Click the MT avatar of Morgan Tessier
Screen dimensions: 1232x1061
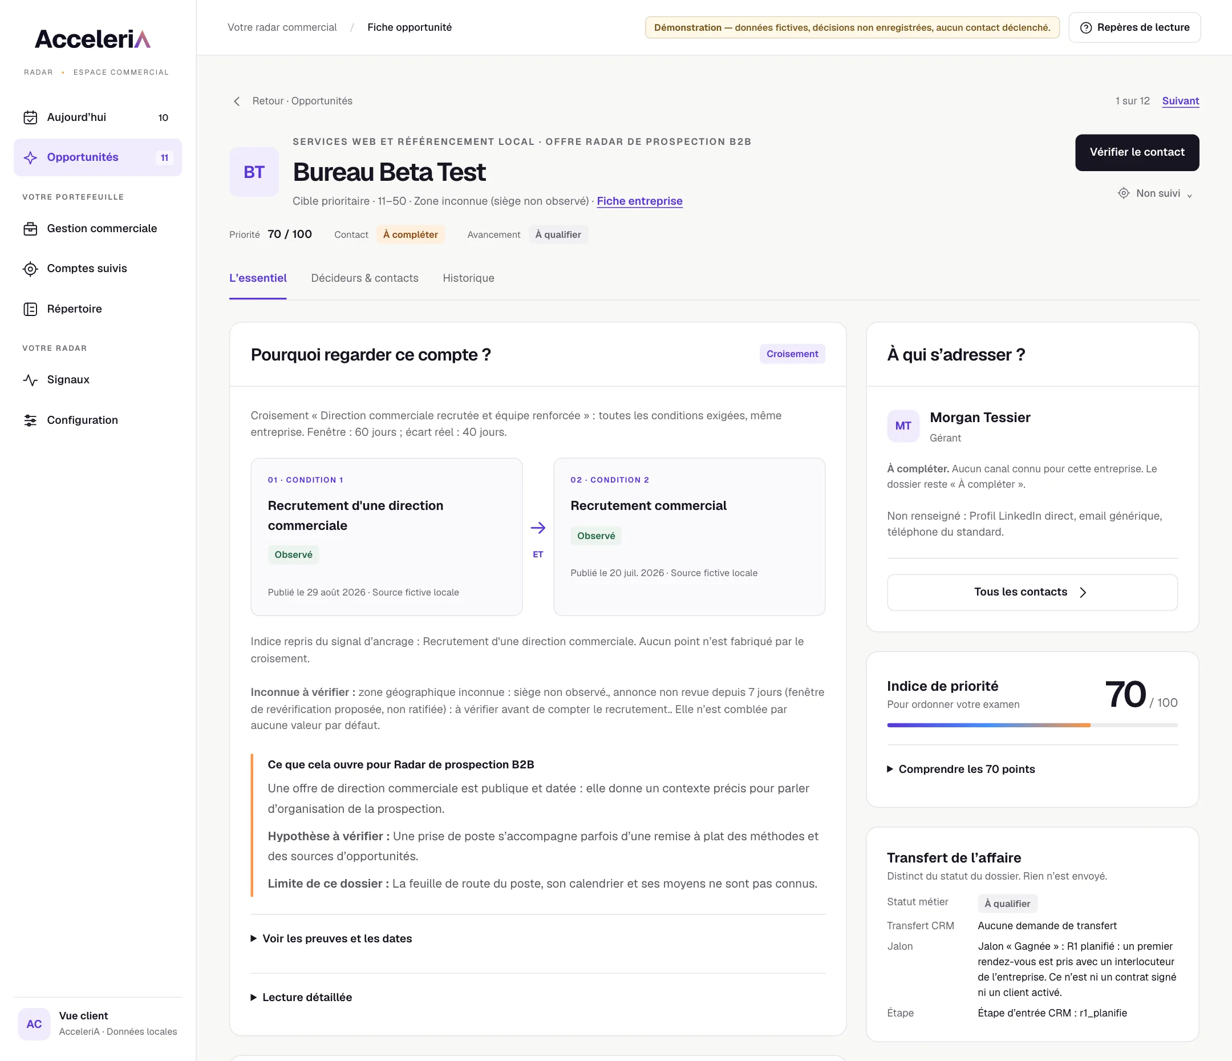(x=902, y=426)
